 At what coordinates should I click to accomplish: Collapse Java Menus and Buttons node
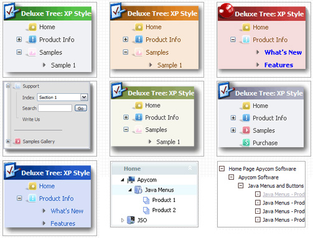(241, 186)
